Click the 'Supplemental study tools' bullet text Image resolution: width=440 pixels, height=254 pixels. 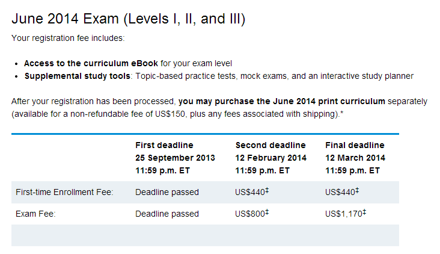pos(78,76)
